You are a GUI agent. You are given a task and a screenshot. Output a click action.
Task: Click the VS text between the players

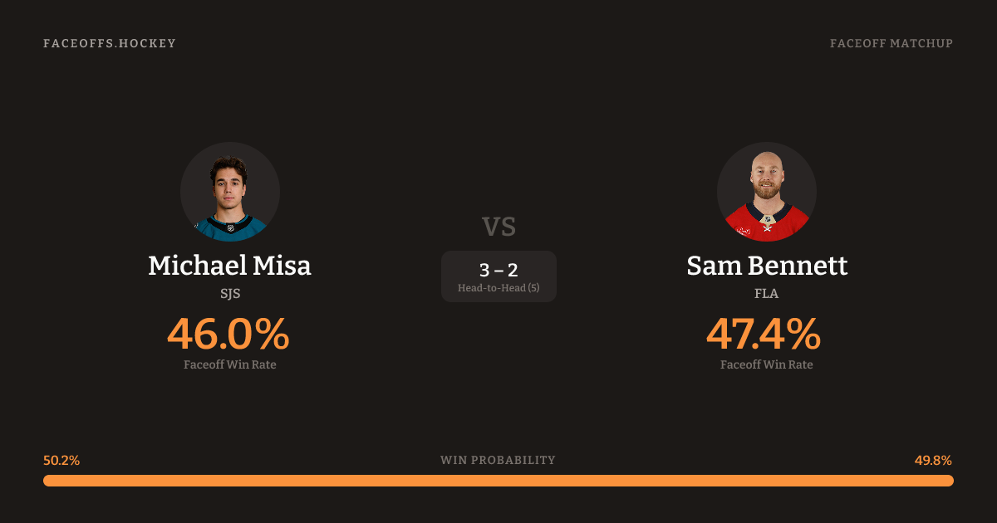[x=498, y=227]
